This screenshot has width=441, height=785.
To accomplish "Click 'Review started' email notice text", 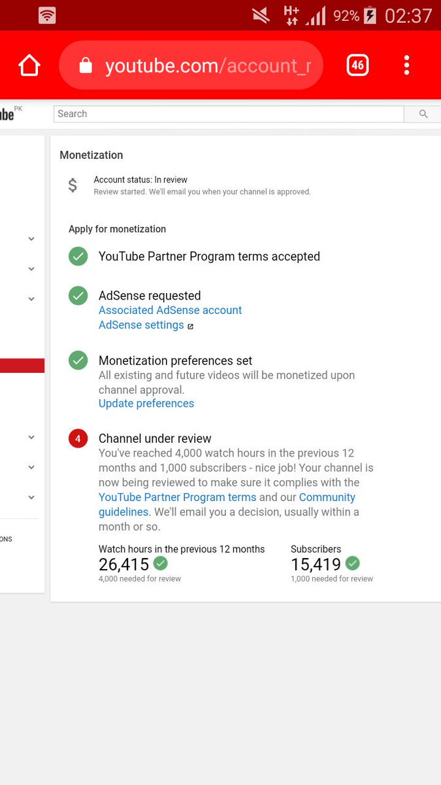I will (203, 192).
